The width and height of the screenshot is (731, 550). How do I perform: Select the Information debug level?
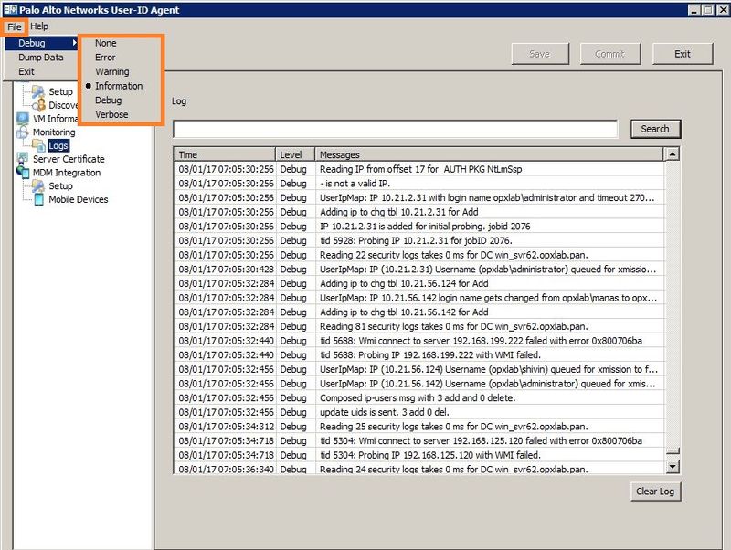click(x=118, y=86)
